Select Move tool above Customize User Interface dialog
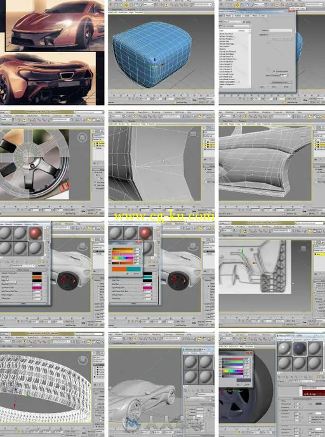The width and height of the screenshot is (325, 437). pos(237,5)
